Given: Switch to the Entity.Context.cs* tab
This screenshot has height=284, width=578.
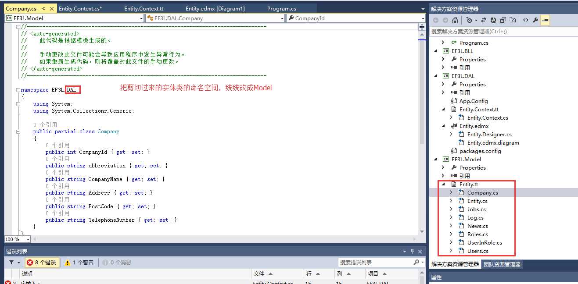Looking at the screenshot, I should point(80,8).
